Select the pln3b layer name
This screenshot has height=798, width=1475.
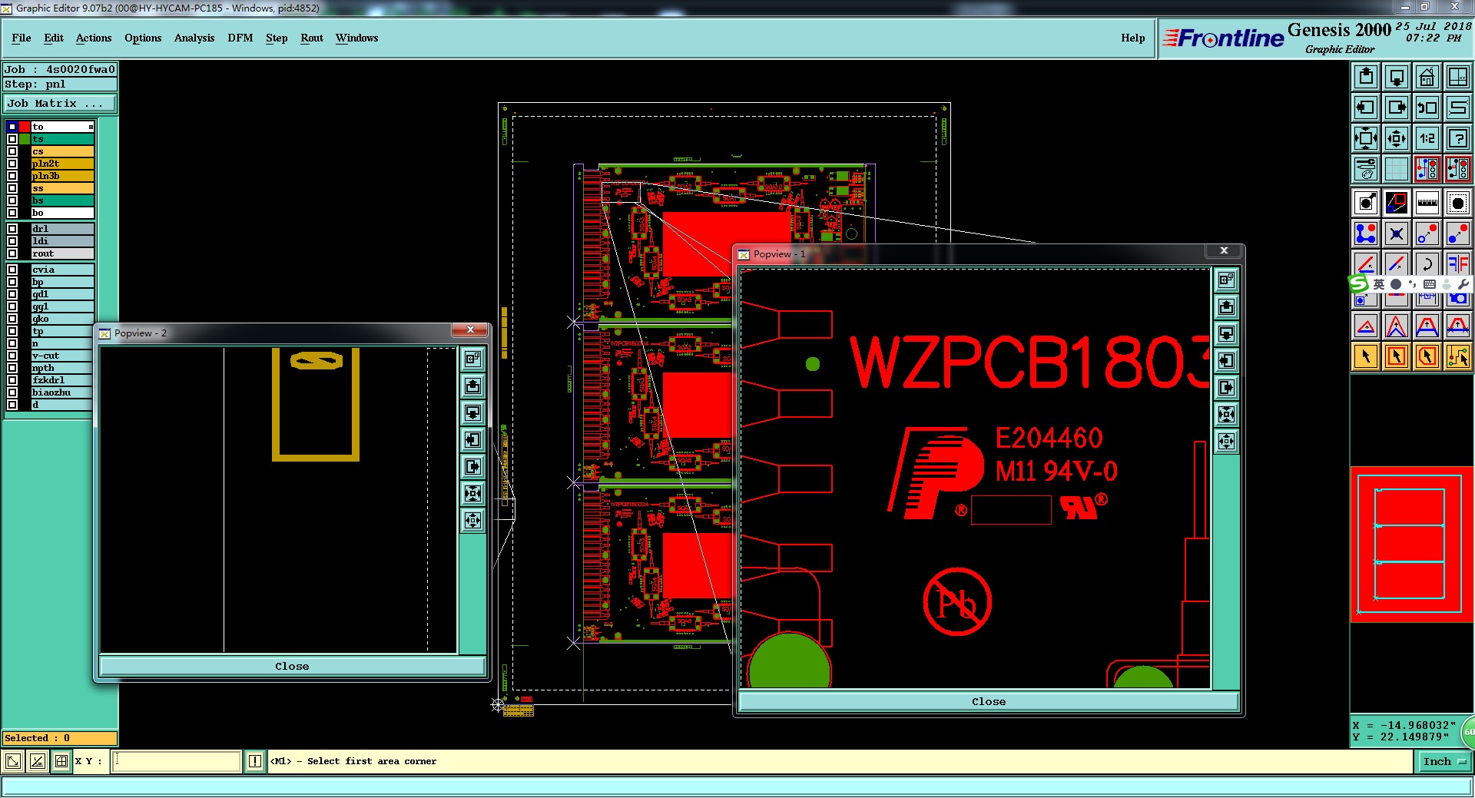62,176
